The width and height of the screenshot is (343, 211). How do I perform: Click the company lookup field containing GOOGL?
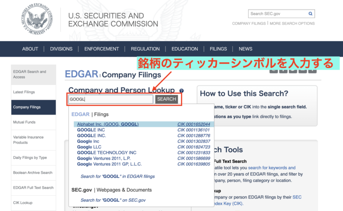(x=111, y=99)
